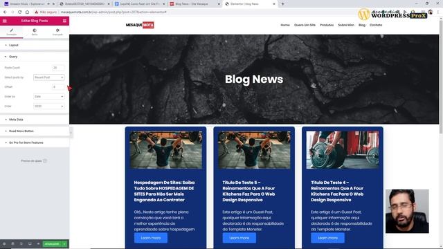Click the Mesaque Mota site logo

[x=140, y=25]
